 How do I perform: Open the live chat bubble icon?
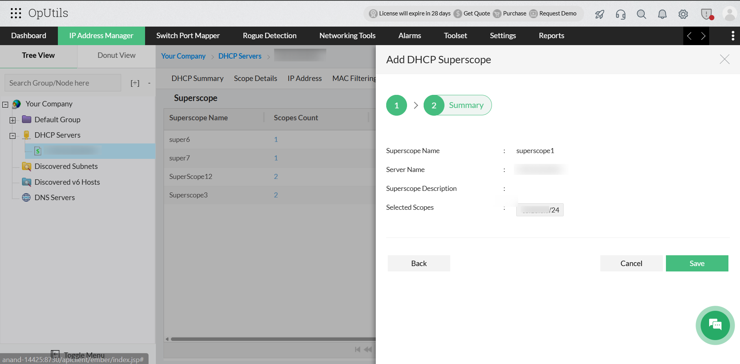[x=715, y=325]
